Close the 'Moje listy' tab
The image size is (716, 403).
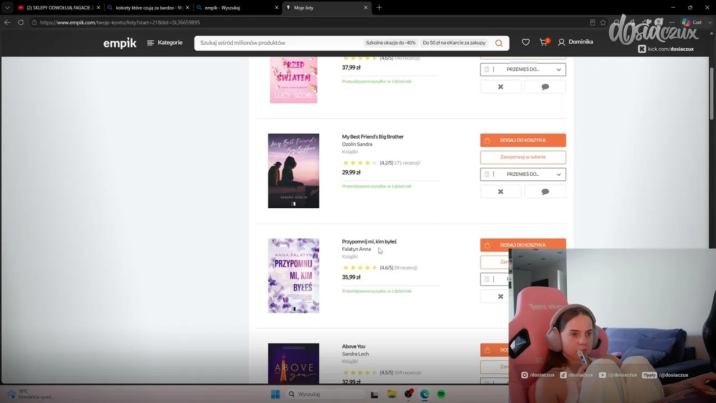[x=366, y=8]
